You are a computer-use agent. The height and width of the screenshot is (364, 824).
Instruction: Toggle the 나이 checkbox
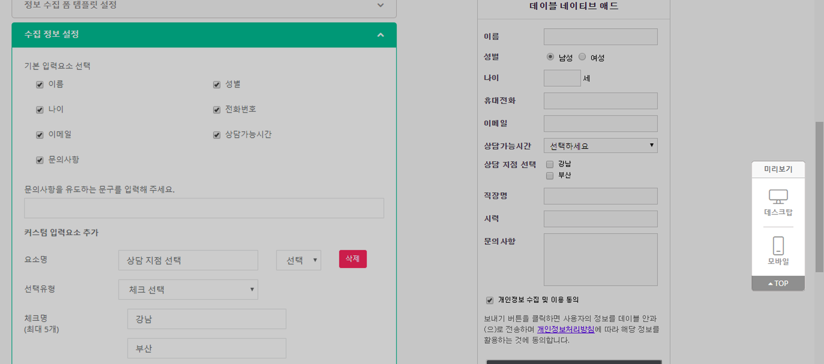(40, 110)
